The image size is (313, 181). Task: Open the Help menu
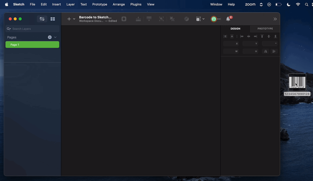point(231,4)
